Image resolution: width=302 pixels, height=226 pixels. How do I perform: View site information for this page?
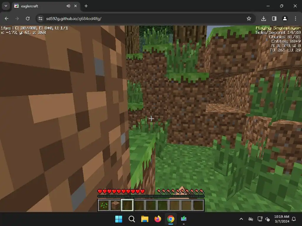[x=40, y=19]
